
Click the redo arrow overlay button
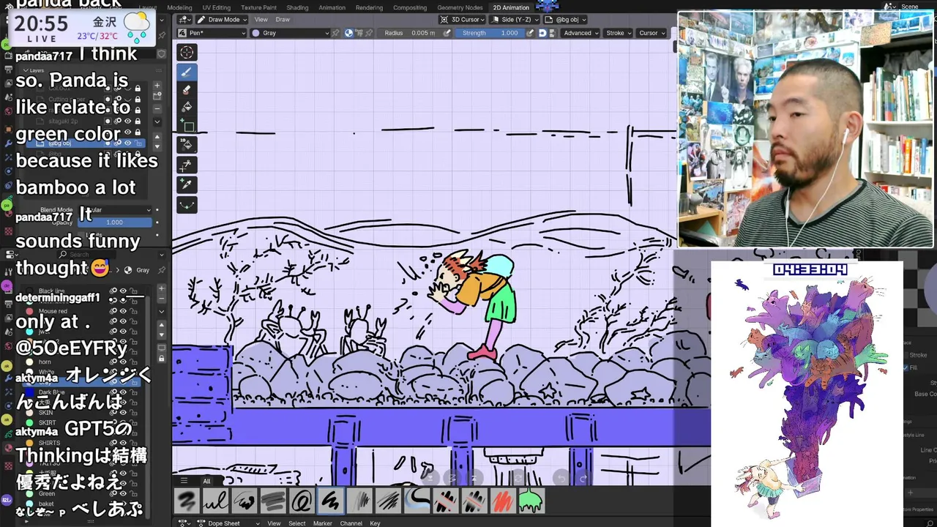583,479
